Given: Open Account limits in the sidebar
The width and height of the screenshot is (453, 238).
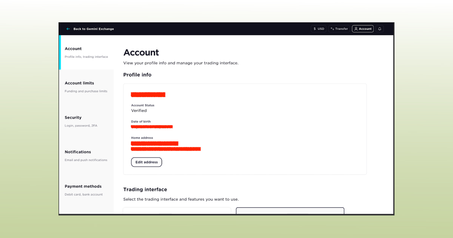Looking at the screenshot, I should (x=79, y=83).
